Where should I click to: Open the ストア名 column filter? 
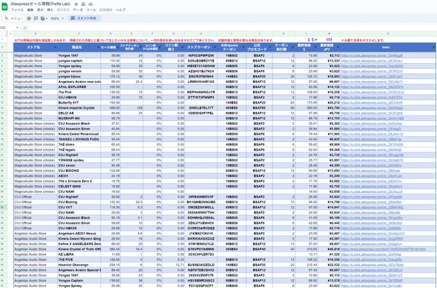click(55, 48)
